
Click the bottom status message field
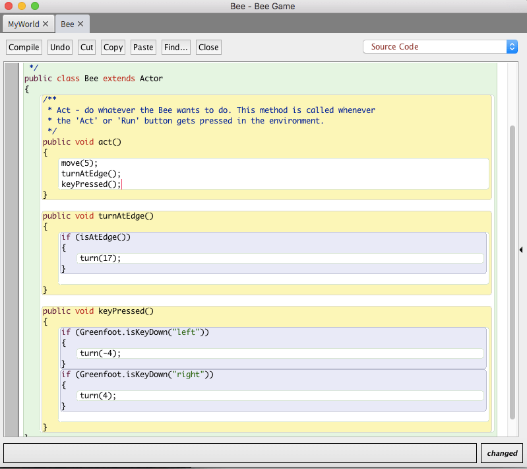coord(240,453)
